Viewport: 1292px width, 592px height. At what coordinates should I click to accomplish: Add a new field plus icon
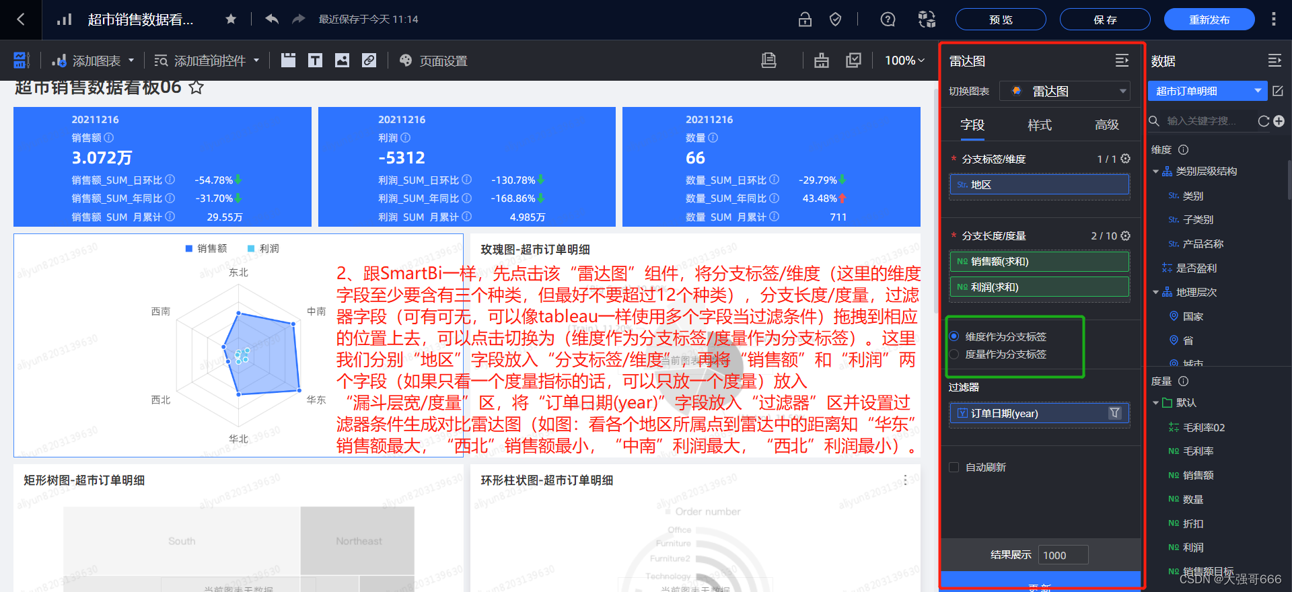(x=1279, y=121)
